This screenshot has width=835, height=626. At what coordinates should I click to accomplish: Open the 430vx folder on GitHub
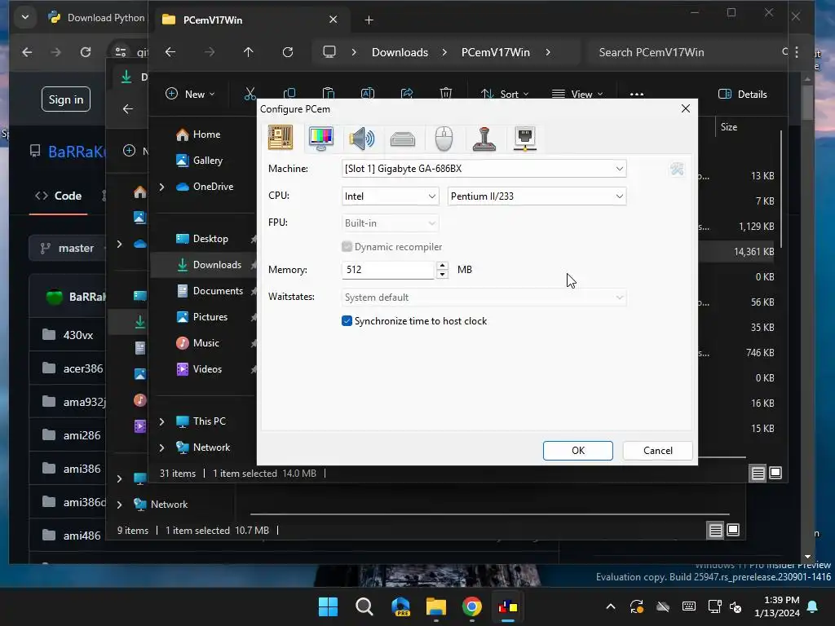[x=78, y=335]
